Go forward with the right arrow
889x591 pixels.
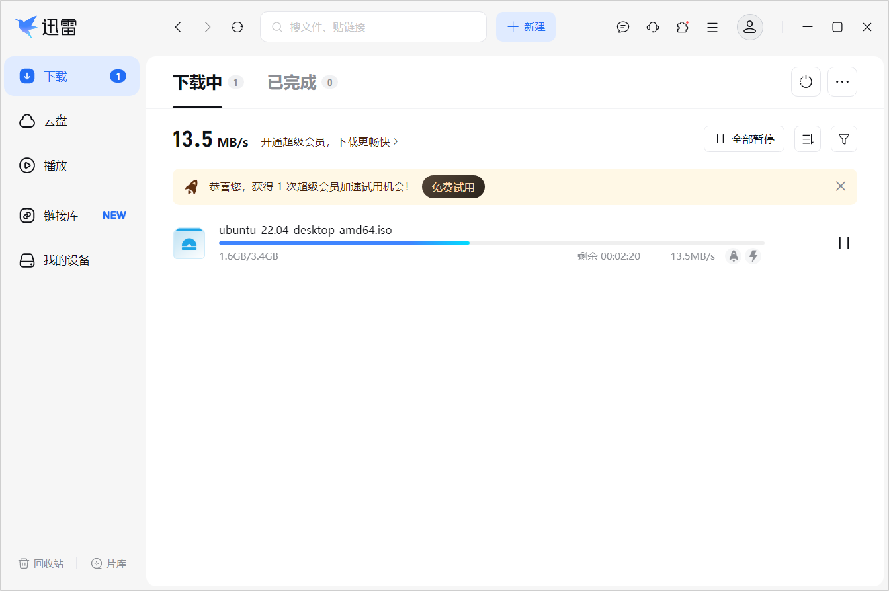[208, 27]
